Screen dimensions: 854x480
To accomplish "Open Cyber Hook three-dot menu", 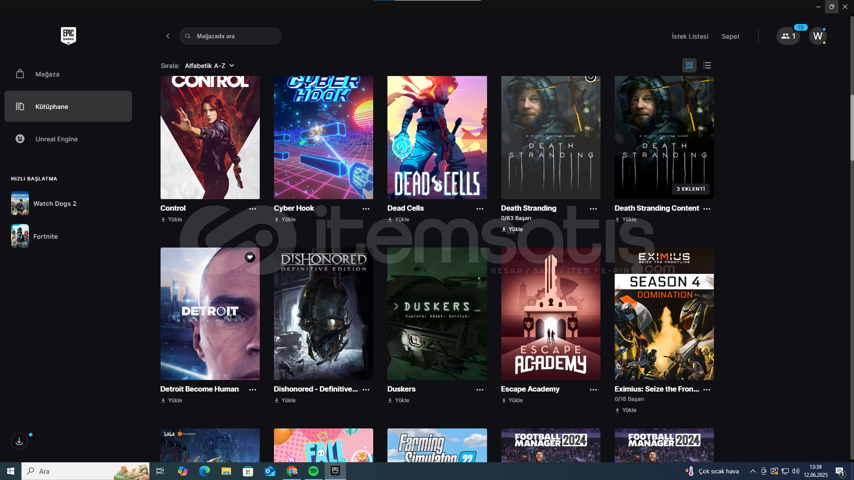I will tap(366, 208).
